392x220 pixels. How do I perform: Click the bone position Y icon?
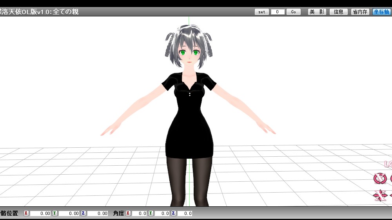(x=55, y=213)
